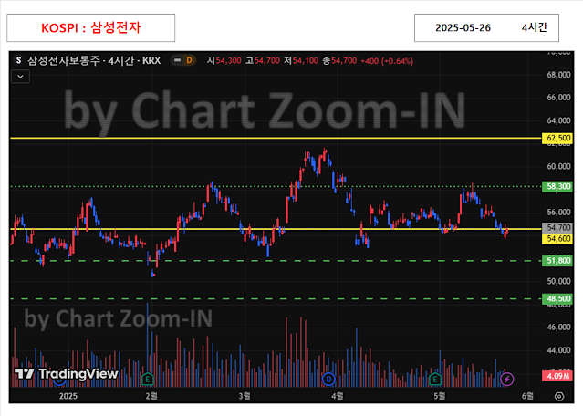Click the 4월 label on time axis
Image resolution: width=583 pixels, height=416 pixels.
click(338, 396)
